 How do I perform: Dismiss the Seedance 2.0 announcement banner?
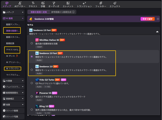point(158,19)
